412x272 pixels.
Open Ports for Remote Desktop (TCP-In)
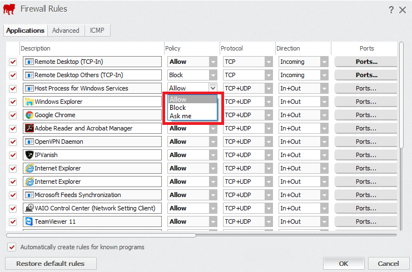366,62
